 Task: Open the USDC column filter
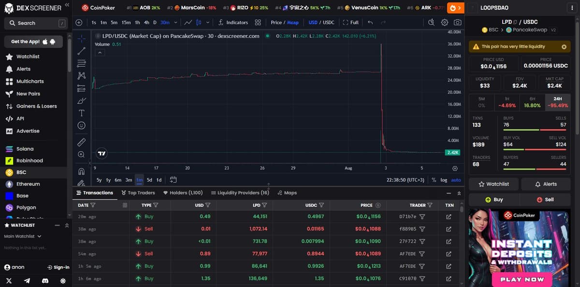coord(321,205)
